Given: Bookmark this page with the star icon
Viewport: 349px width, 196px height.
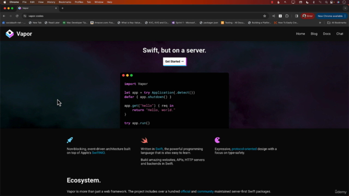Looking at the screenshot, I should (x=264, y=16).
